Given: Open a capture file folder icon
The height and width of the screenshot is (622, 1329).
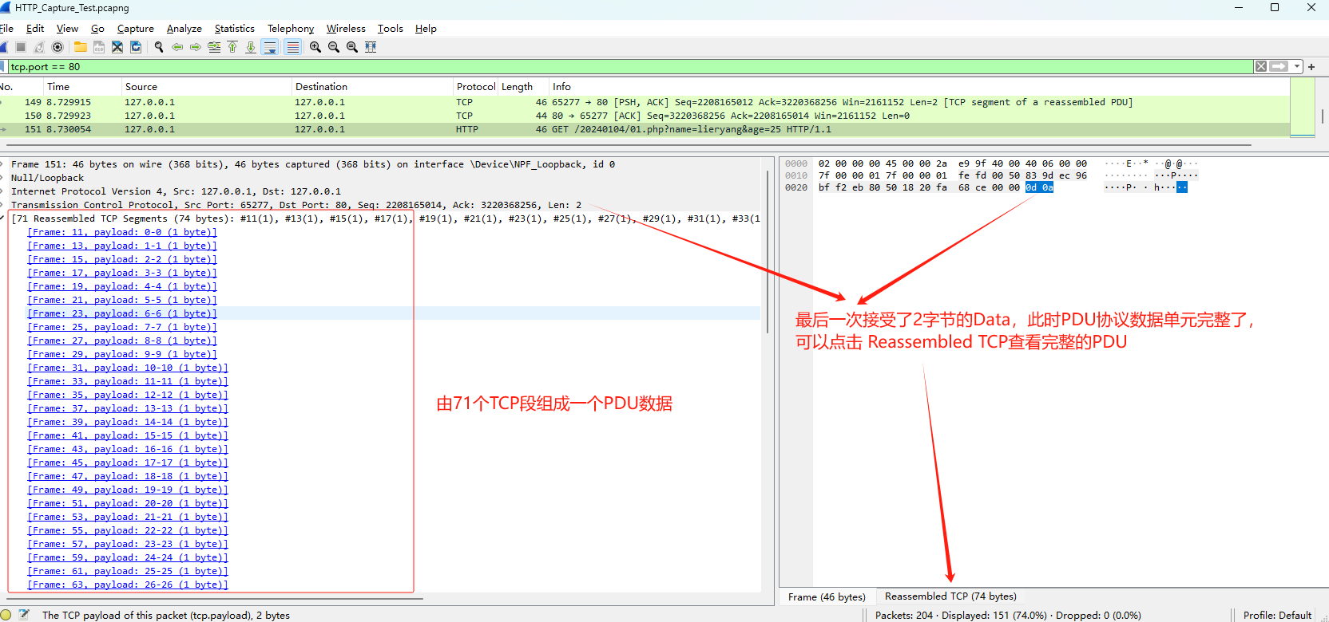Looking at the screenshot, I should coord(81,47).
